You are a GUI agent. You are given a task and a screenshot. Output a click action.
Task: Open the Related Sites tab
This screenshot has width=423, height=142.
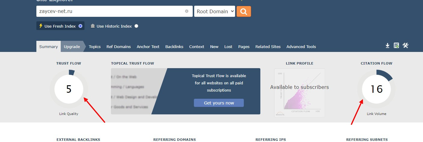tap(268, 47)
